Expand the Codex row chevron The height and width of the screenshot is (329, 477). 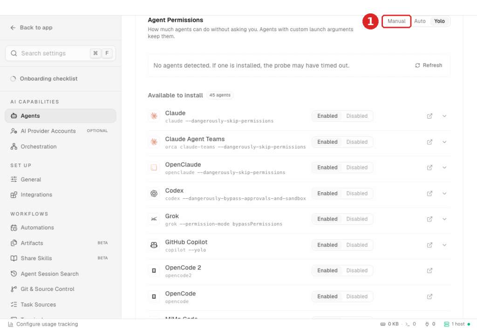tap(444, 194)
